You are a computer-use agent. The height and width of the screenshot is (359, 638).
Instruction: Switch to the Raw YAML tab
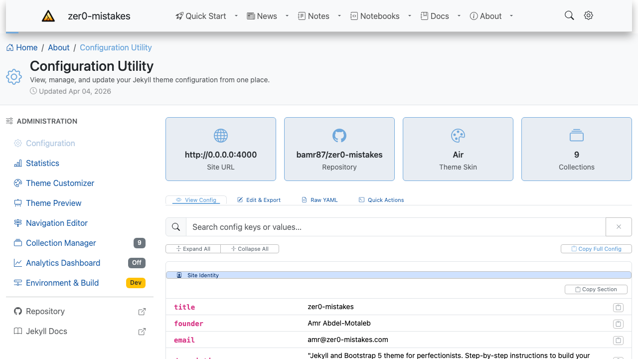tap(319, 200)
